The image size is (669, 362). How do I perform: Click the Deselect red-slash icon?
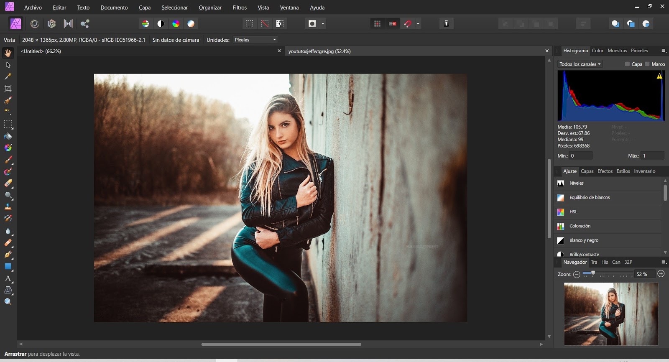pyautogui.click(x=265, y=24)
